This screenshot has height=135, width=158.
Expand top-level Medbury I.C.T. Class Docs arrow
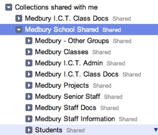point(19,18)
